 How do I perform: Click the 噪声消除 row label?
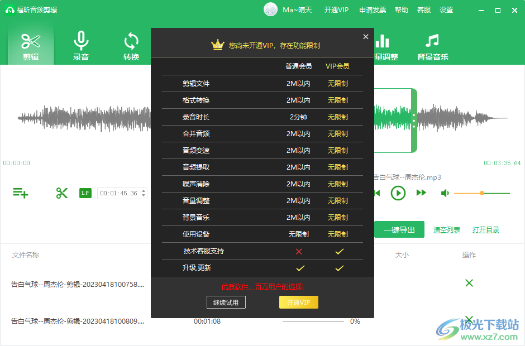[196, 184]
